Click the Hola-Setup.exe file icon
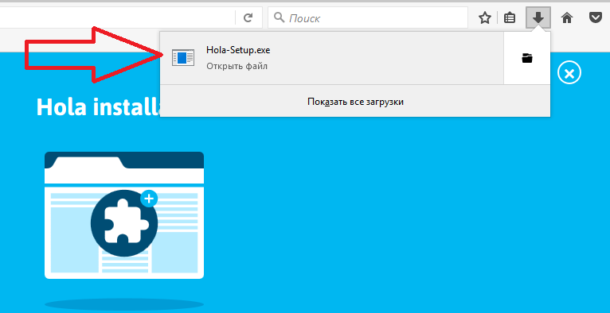Image resolution: width=610 pixels, height=313 pixels. (x=183, y=58)
